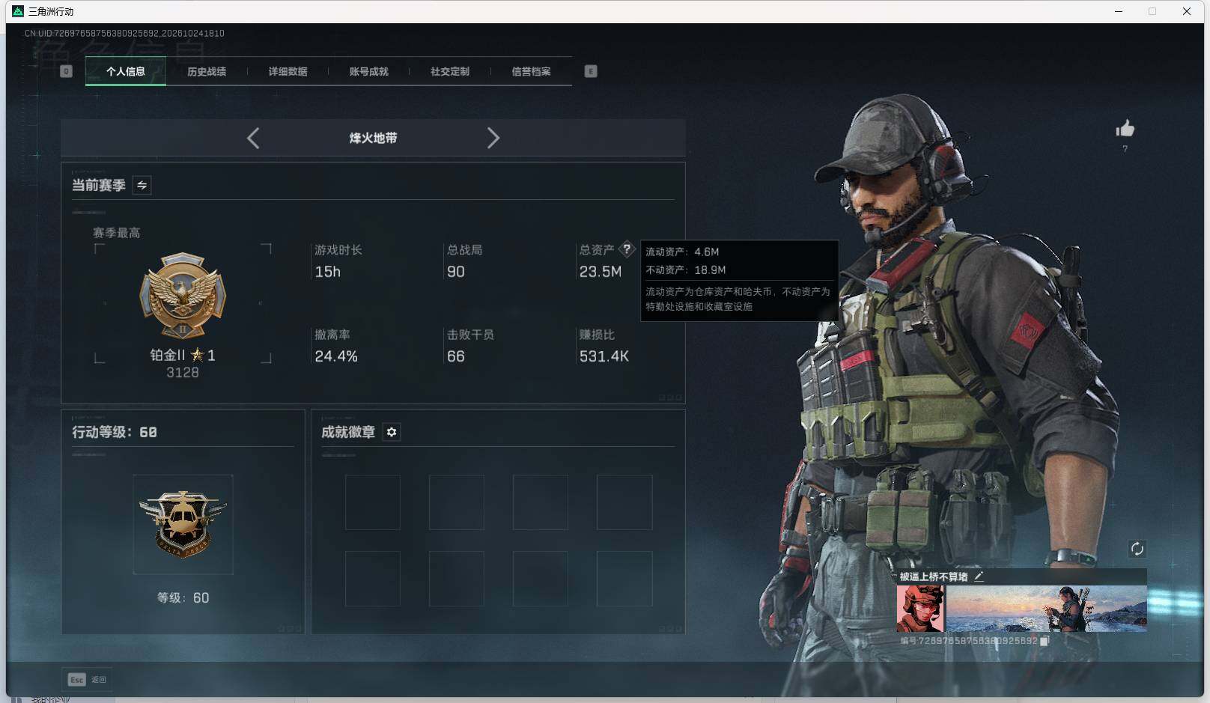Click the question mark next to 总资产

(627, 249)
